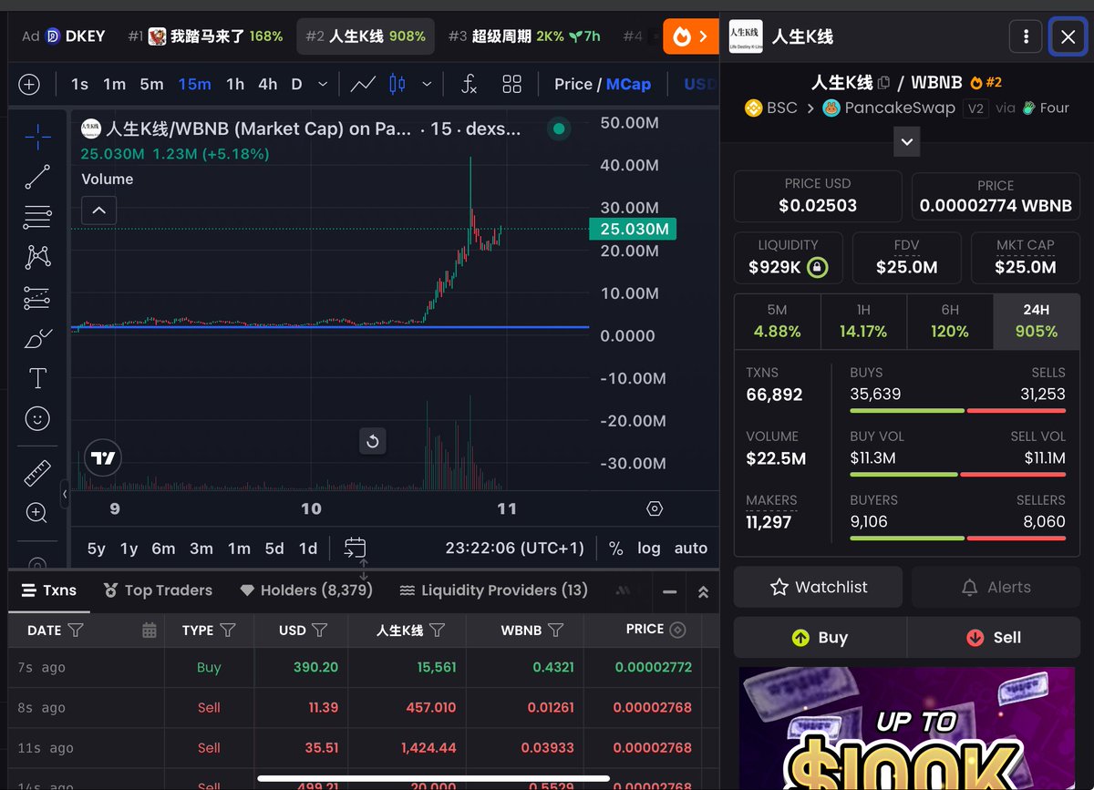This screenshot has width=1094, height=790.
Task: Open the indicators fx menu
Action: [x=469, y=85]
